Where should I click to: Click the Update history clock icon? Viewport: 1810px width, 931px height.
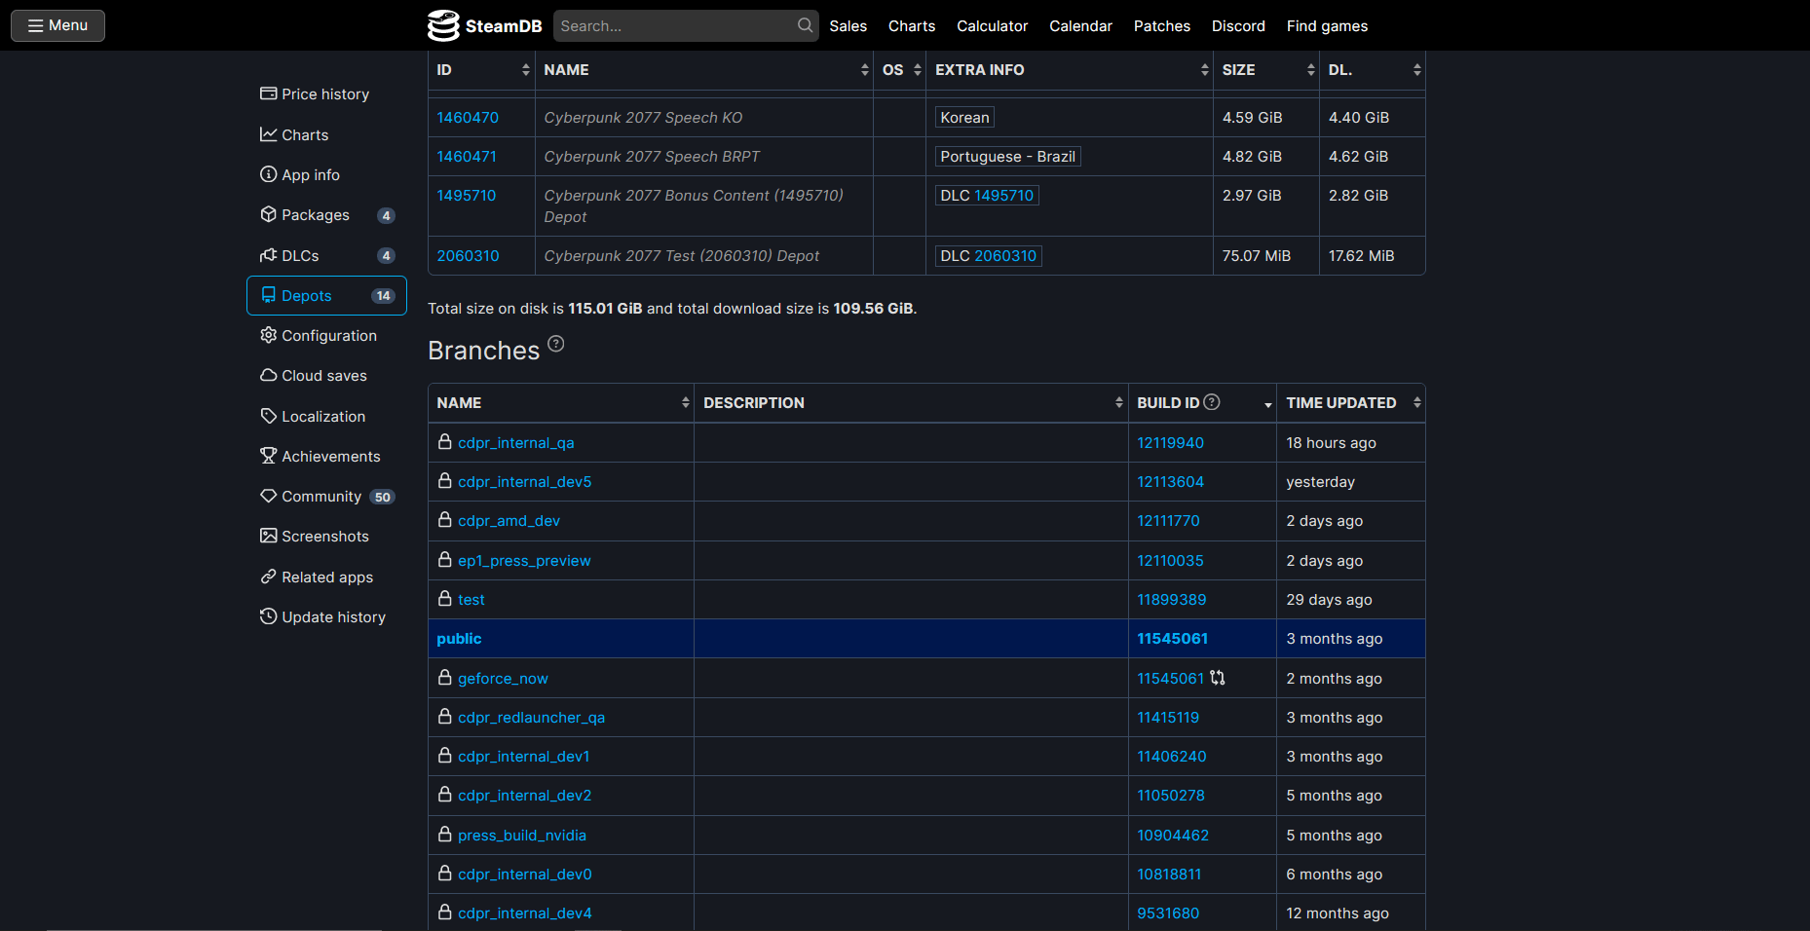point(268,616)
